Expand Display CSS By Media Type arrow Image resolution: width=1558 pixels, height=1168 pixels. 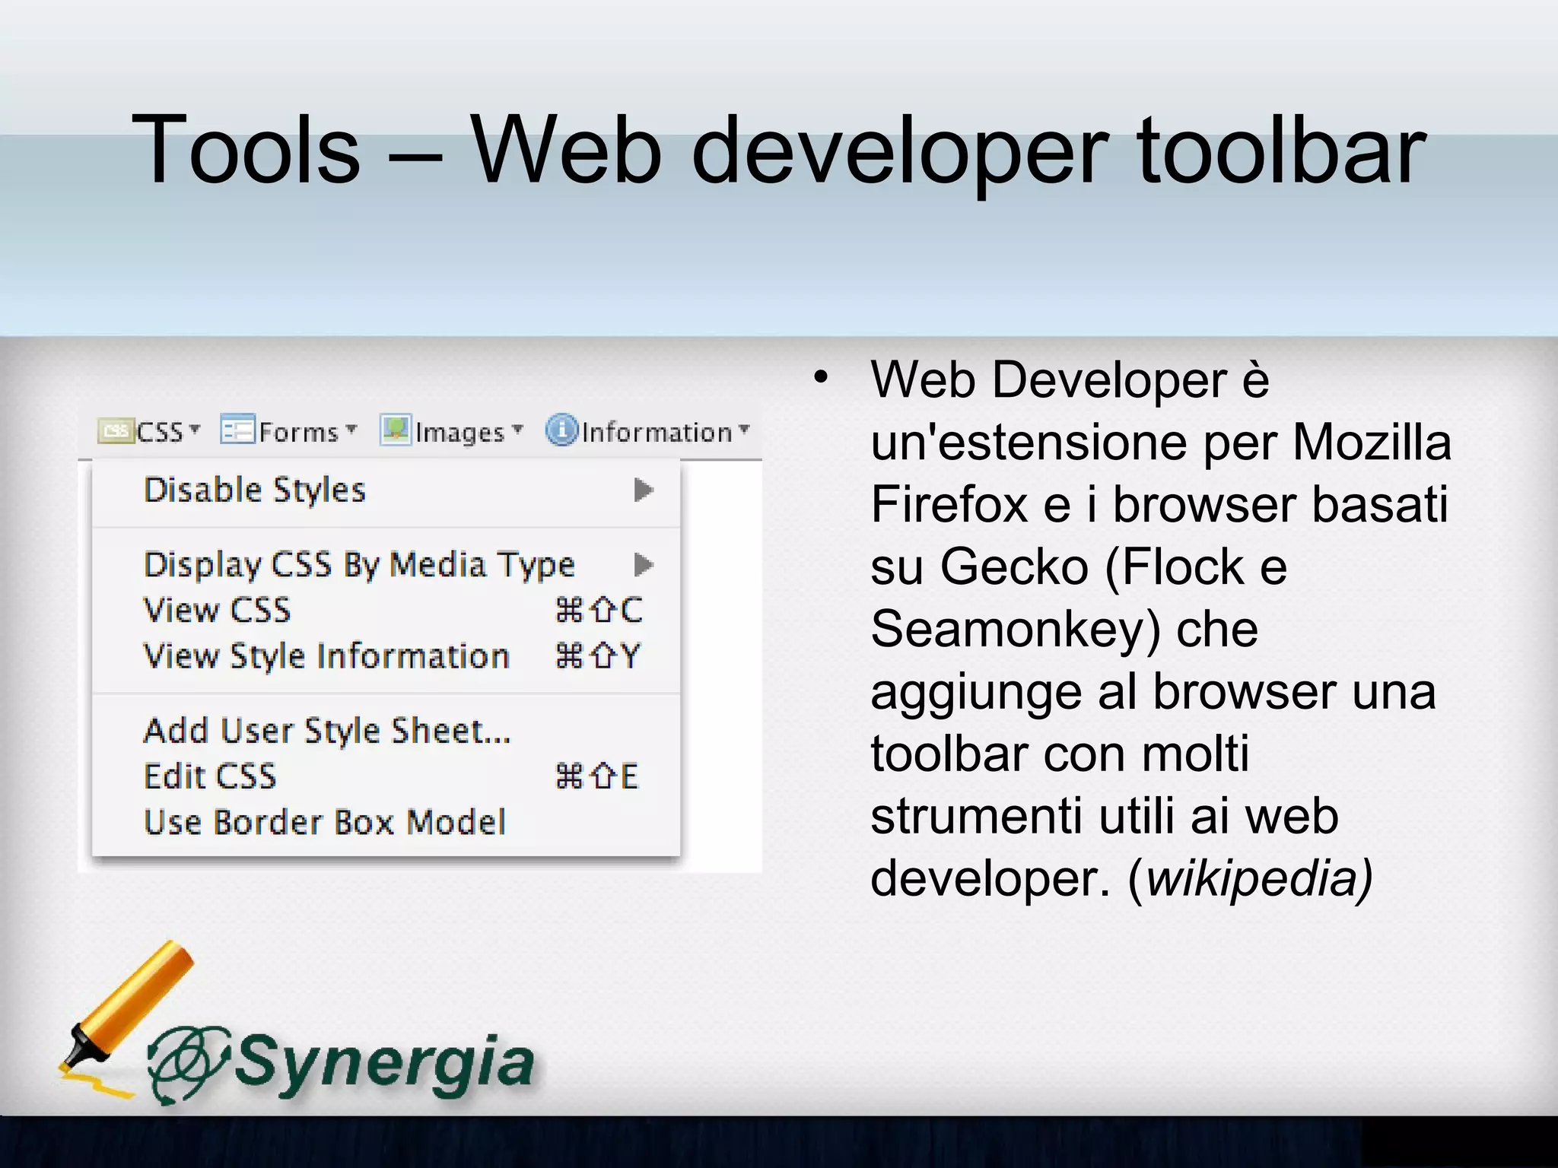point(644,565)
